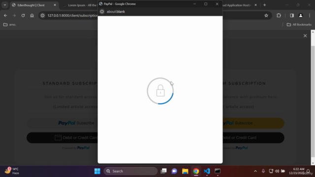Maximize the PayPal popup window
Screen dimensions: 315x177
[206, 4]
